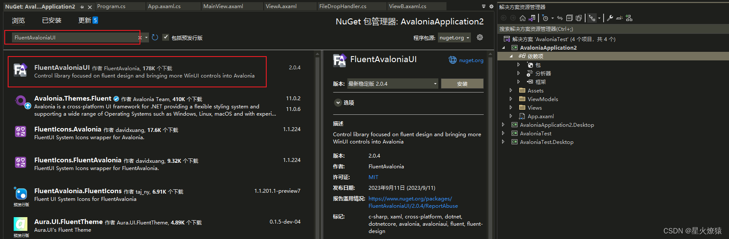729x239 pixels.
Task: Switch between solution and folder views
Action: tap(532, 18)
